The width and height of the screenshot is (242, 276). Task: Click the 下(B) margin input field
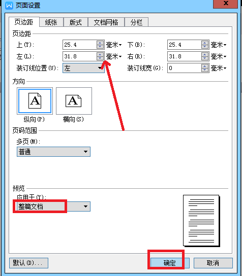tap(185, 45)
